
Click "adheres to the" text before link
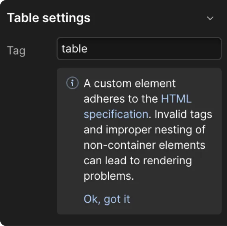pos(121,99)
